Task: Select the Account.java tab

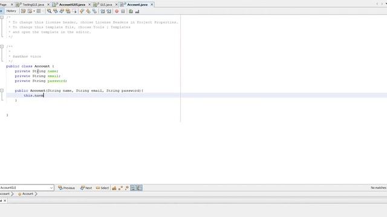Action: (137, 4)
